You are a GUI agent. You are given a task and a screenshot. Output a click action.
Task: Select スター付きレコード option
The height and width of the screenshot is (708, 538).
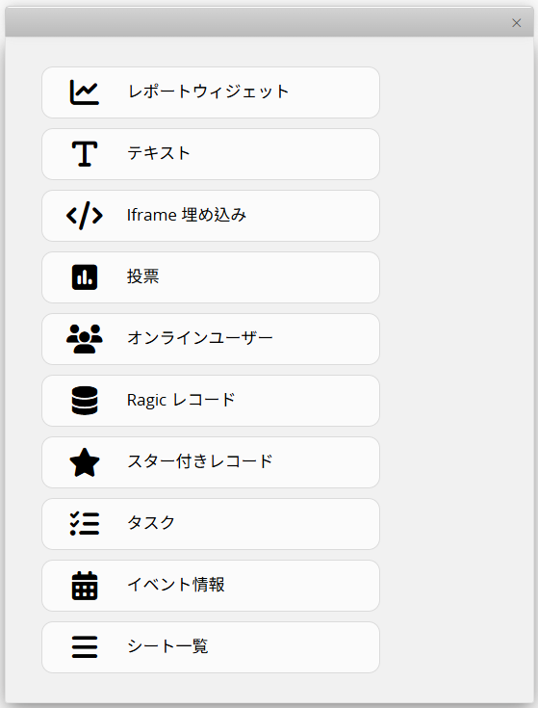pyautogui.click(x=211, y=462)
